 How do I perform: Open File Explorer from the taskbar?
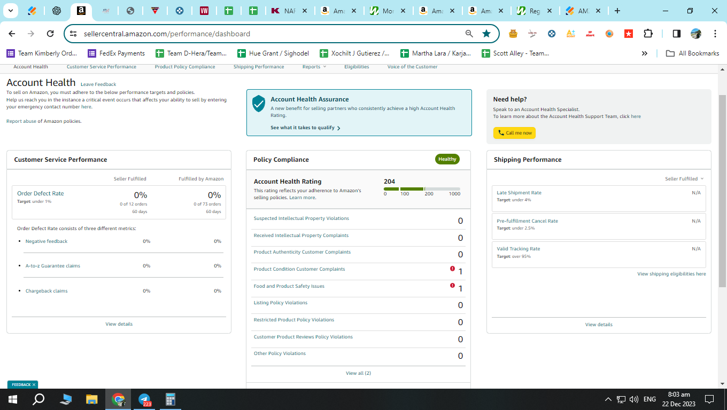point(92,399)
